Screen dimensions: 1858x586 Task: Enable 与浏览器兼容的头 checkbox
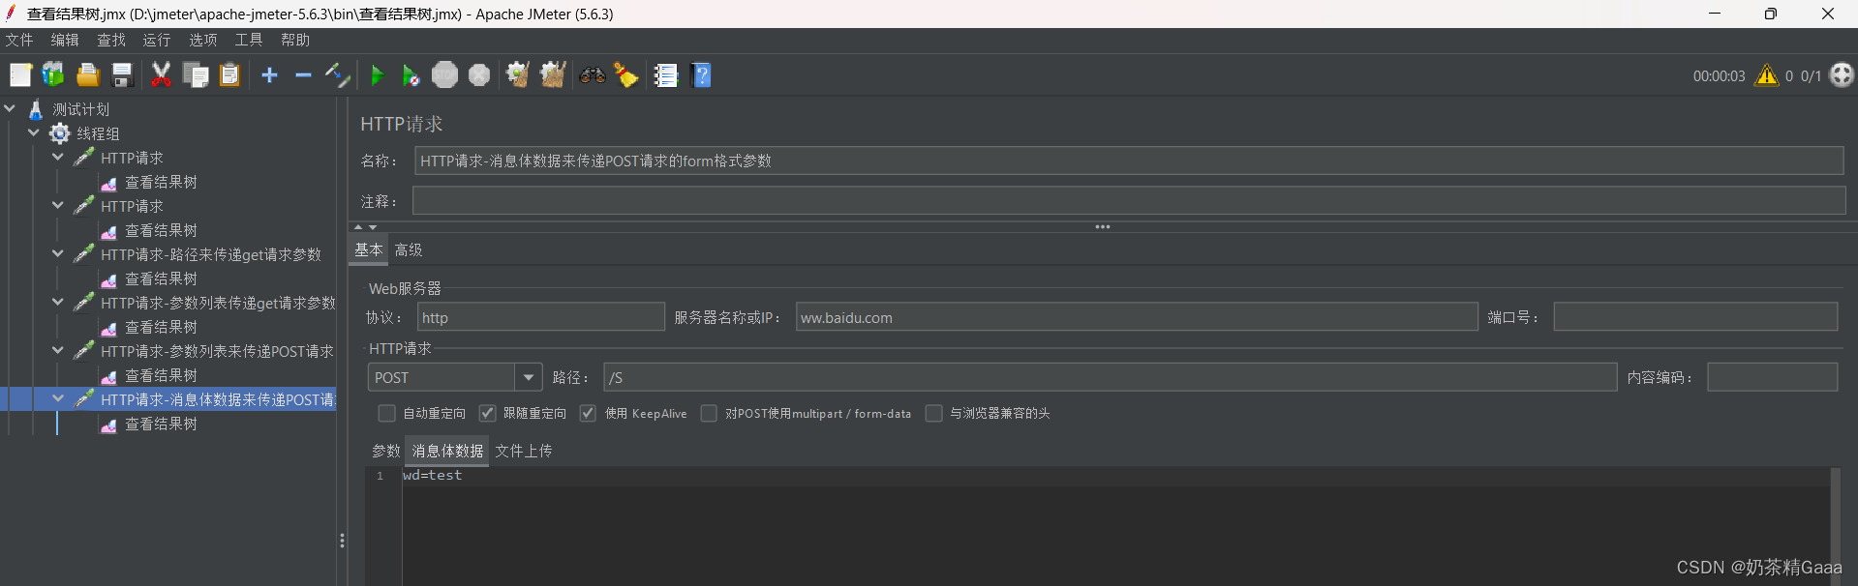(933, 413)
